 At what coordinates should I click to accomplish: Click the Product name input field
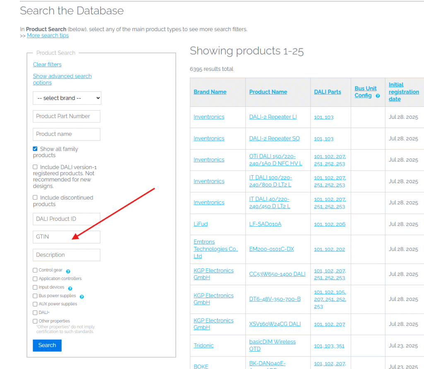pyautogui.click(x=67, y=134)
